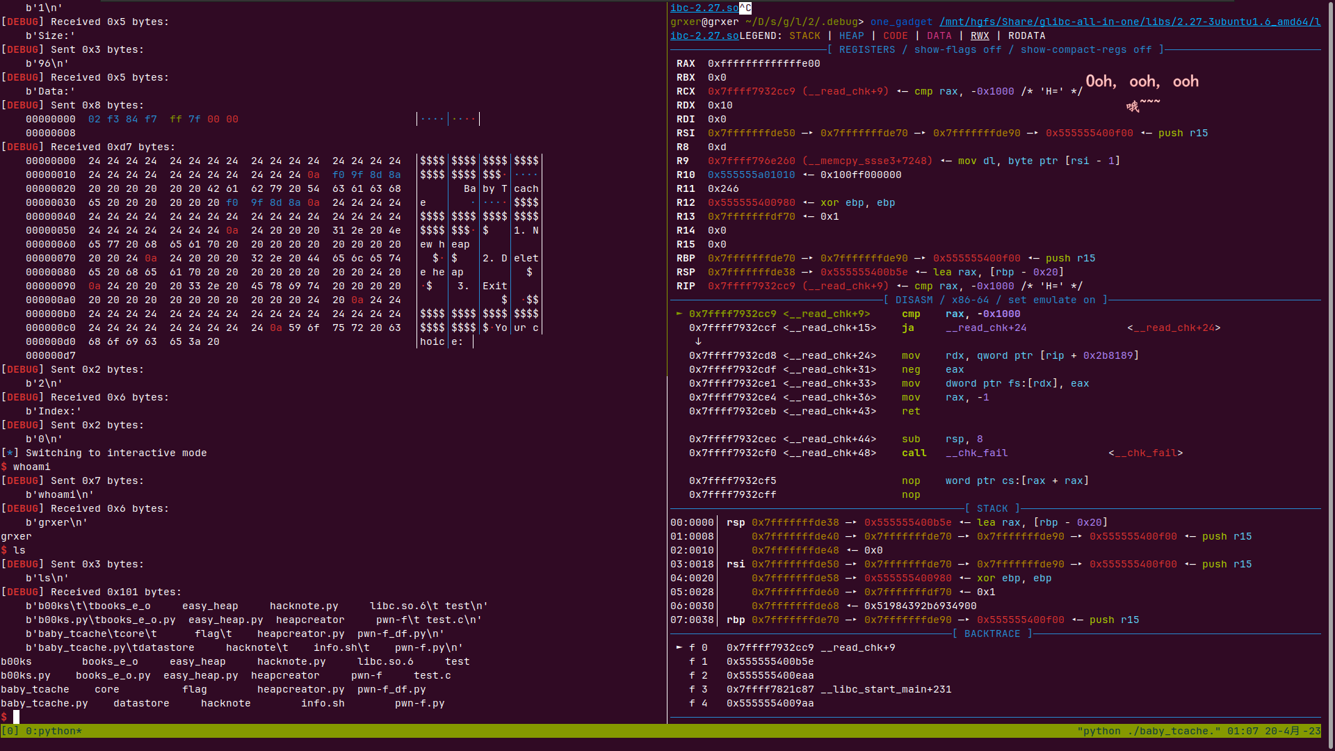The height and width of the screenshot is (751, 1335).
Task: Click test.c in the unquoted ls listing
Action: tap(432, 675)
